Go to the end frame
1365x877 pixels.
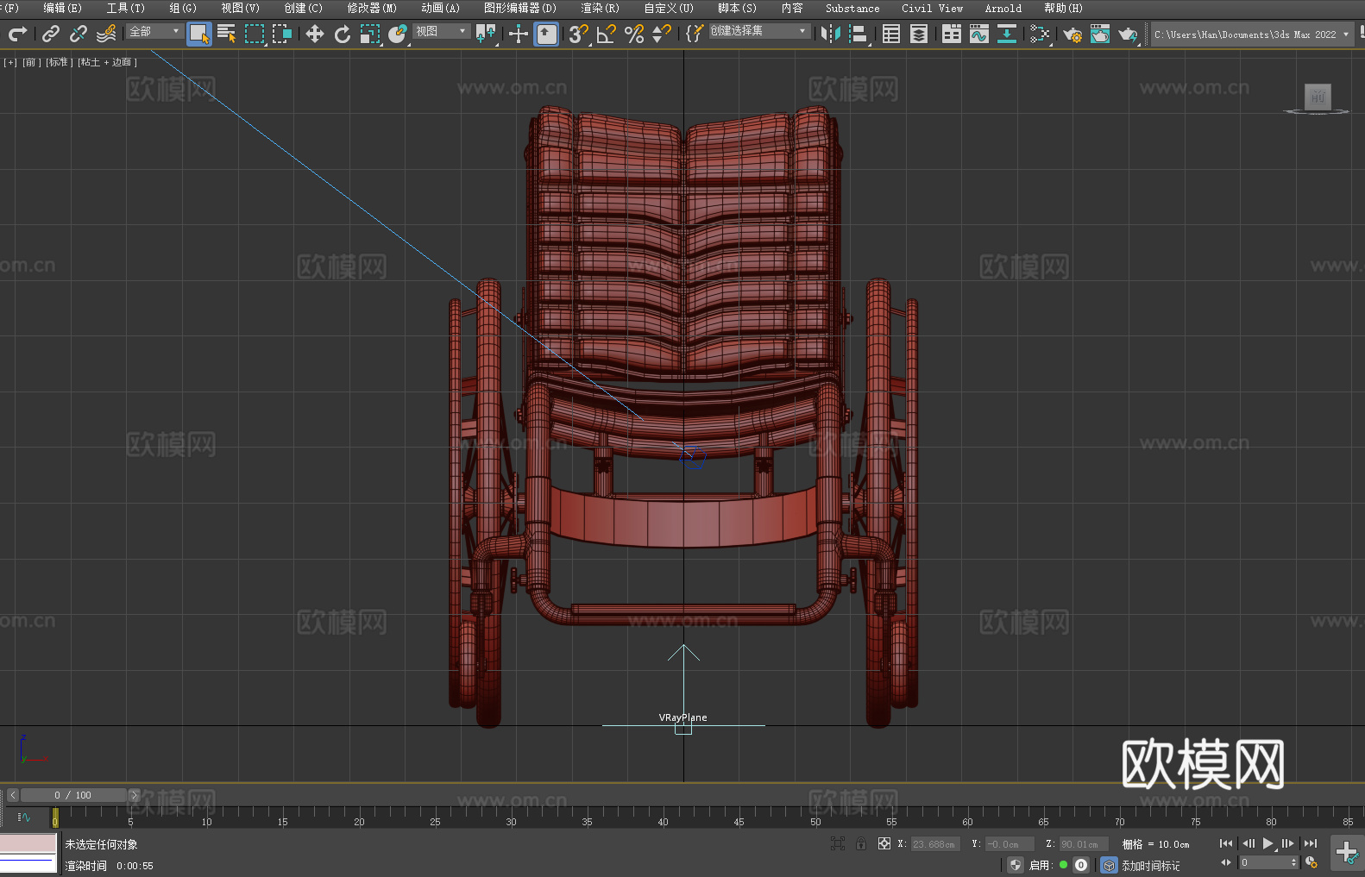tap(1311, 843)
